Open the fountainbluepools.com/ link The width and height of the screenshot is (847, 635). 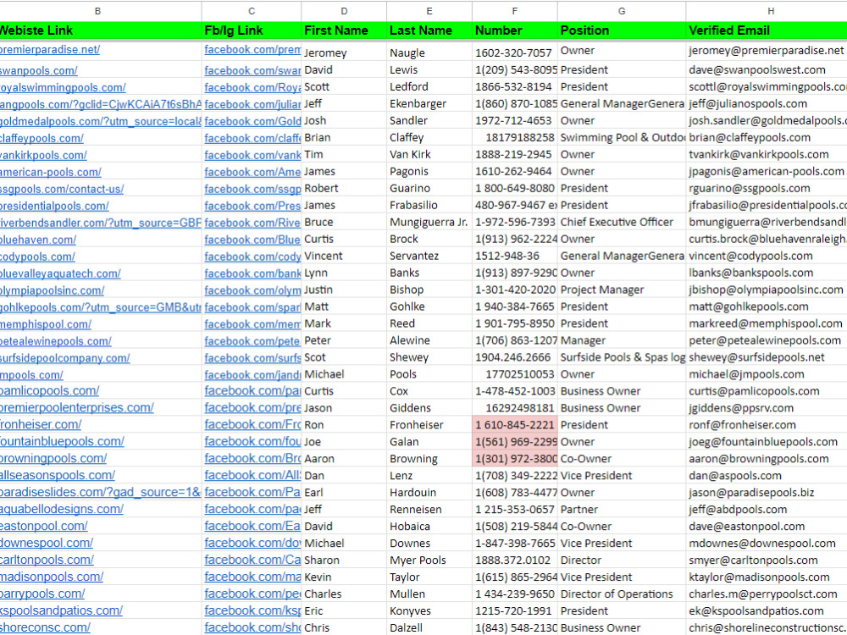click(x=62, y=441)
